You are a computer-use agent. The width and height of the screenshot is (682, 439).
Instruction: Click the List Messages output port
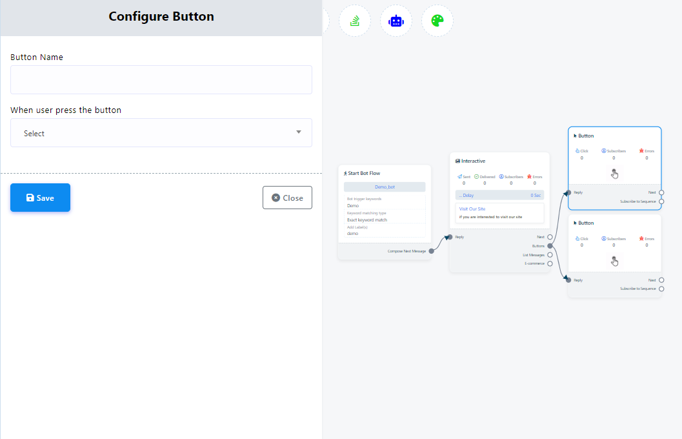[x=550, y=255]
